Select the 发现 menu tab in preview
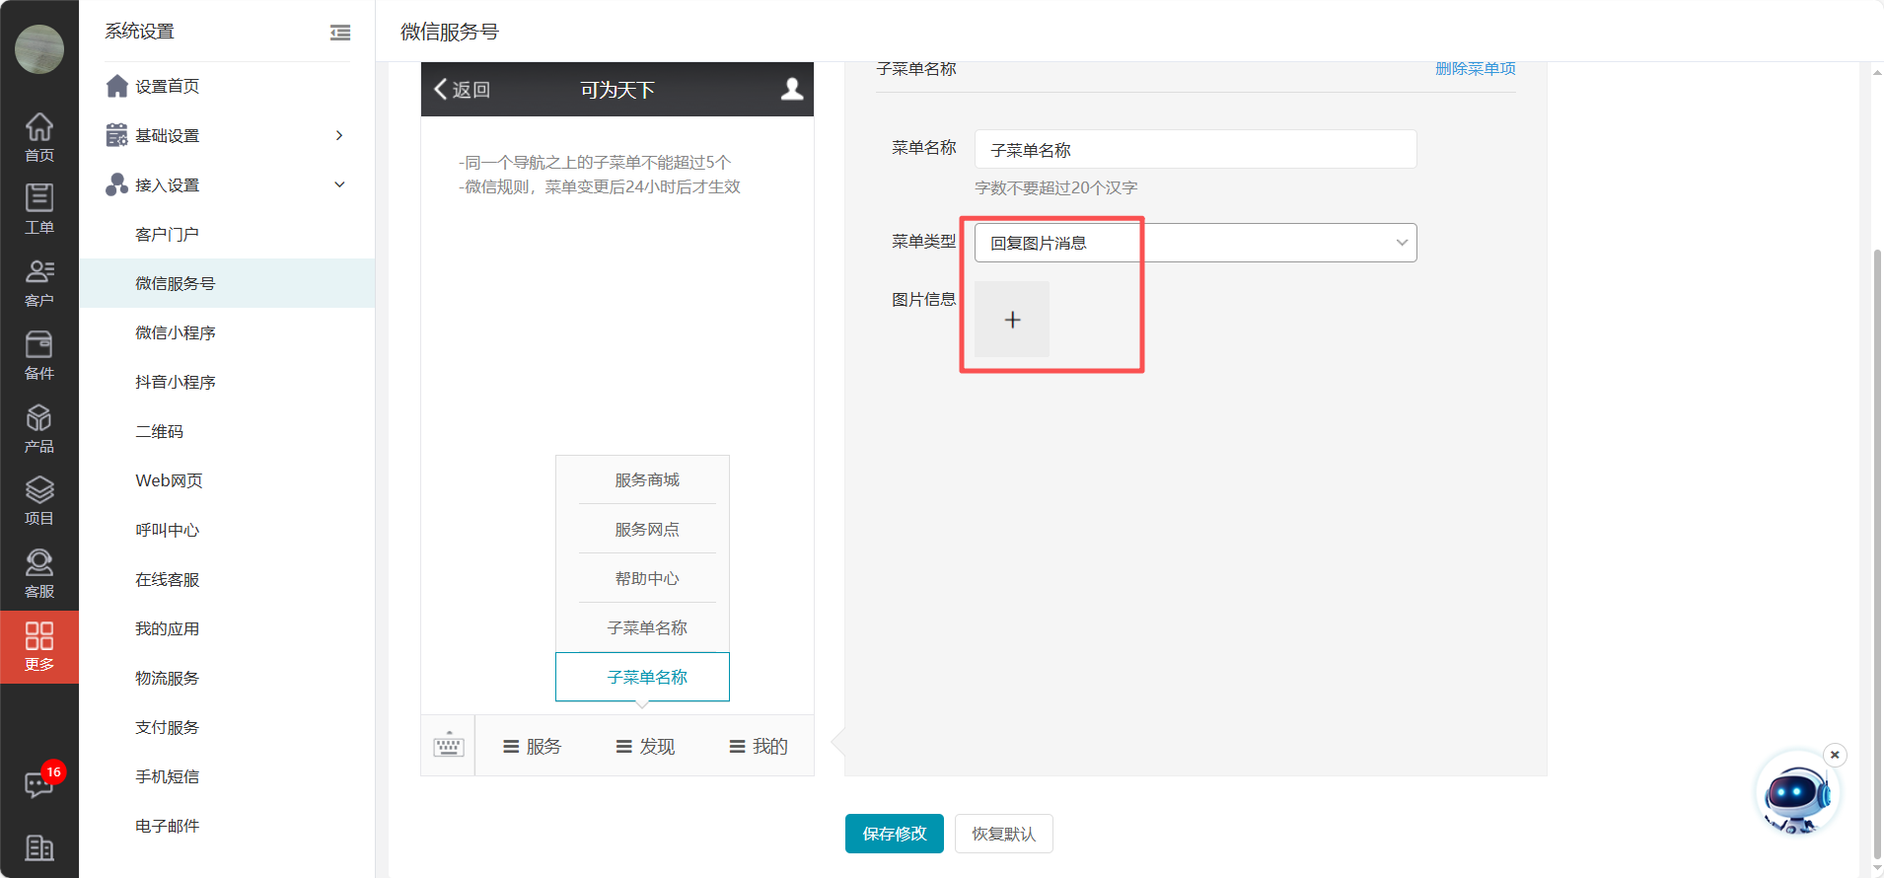This screenshot has height=878, width=1884. coord(646,747)
